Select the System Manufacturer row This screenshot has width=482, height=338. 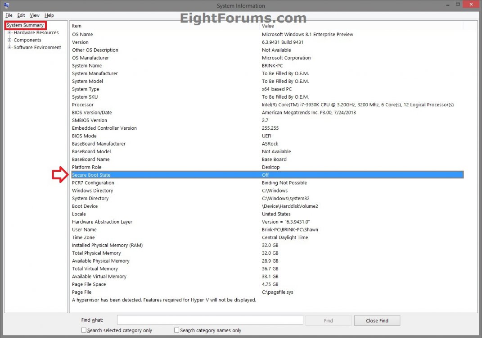[267, 73]
